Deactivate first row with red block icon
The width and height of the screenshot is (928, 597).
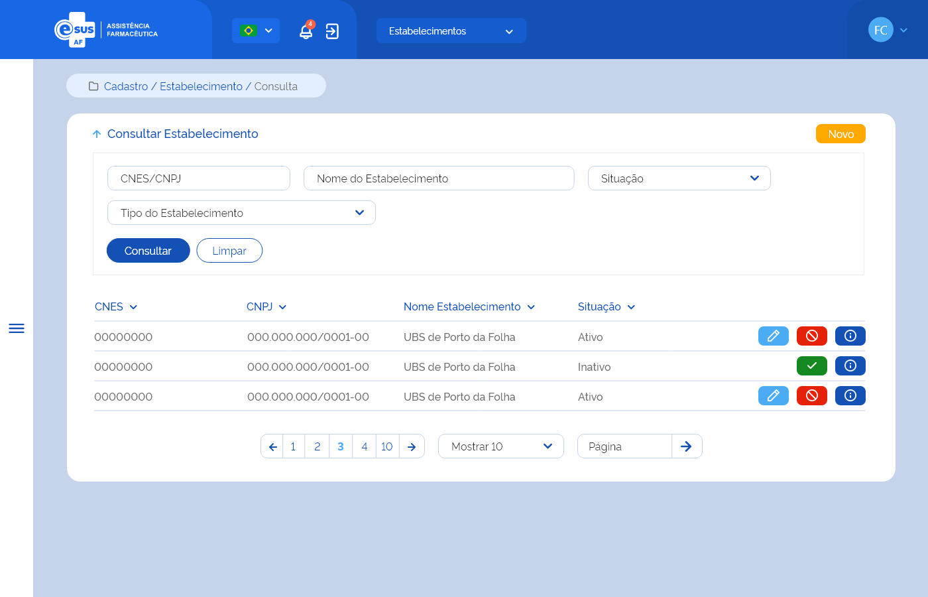click(812, 336)
